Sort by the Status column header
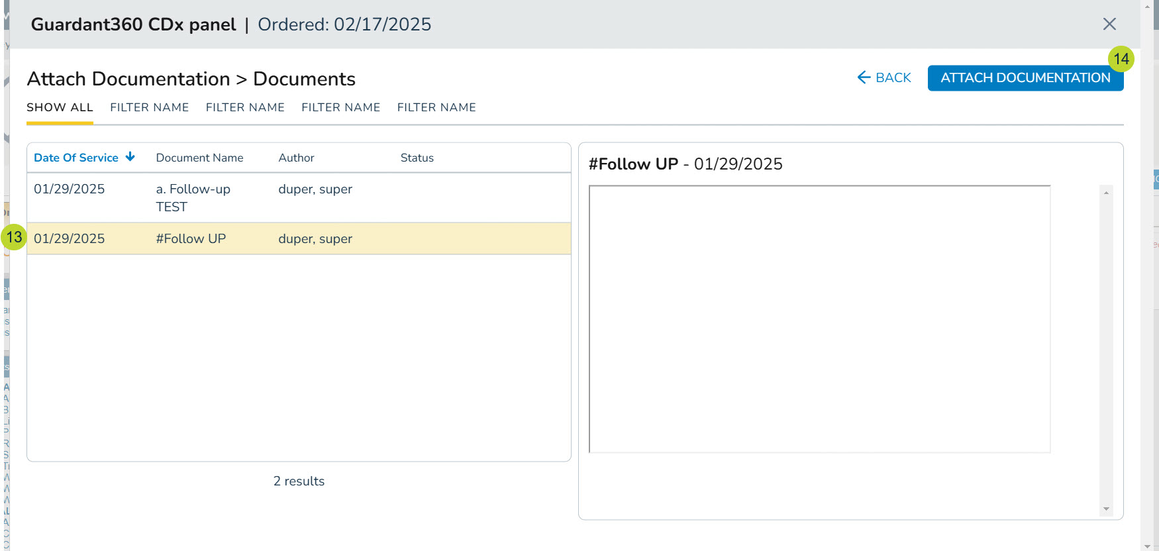1159x551 pixels. (417, 158)
